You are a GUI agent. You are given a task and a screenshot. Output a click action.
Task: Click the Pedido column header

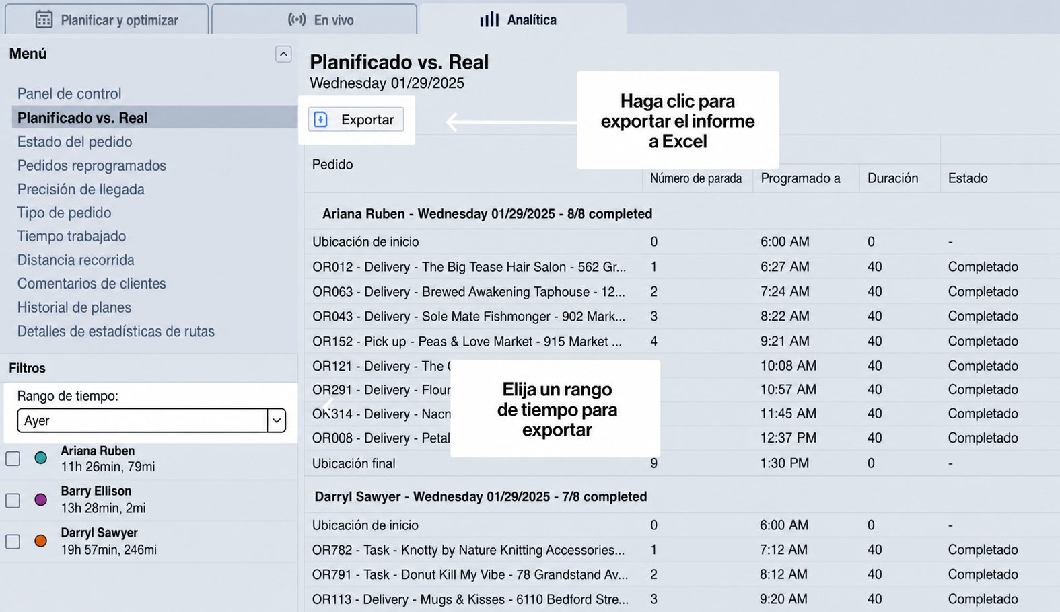tap(332, 164)
